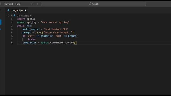
Task: Click the "Your secret api key" string
Action: click(x=55, y=22)
